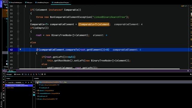Viewport: 192px width, 108px height.
Task: Click the Resume Program icon
Action: click(4, 79)
